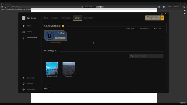Click the Please Wait Unreal Engine 5.3.2 button
Image resolution: width=187 pixels, height=105 pixels.
point(153,18)
